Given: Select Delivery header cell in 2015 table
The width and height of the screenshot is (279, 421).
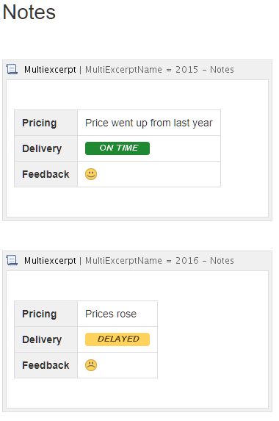Looking at the screenshot, I should [x=46, y=148].
